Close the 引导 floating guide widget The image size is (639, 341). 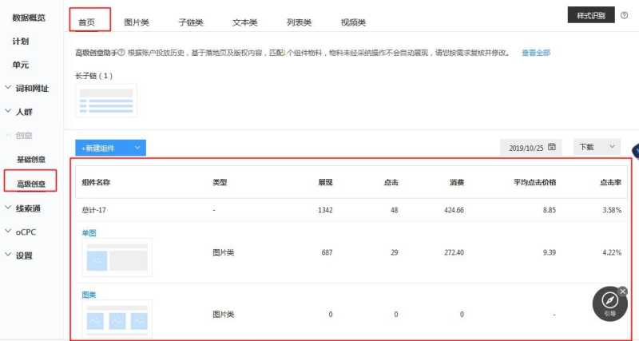coord(622,291)
